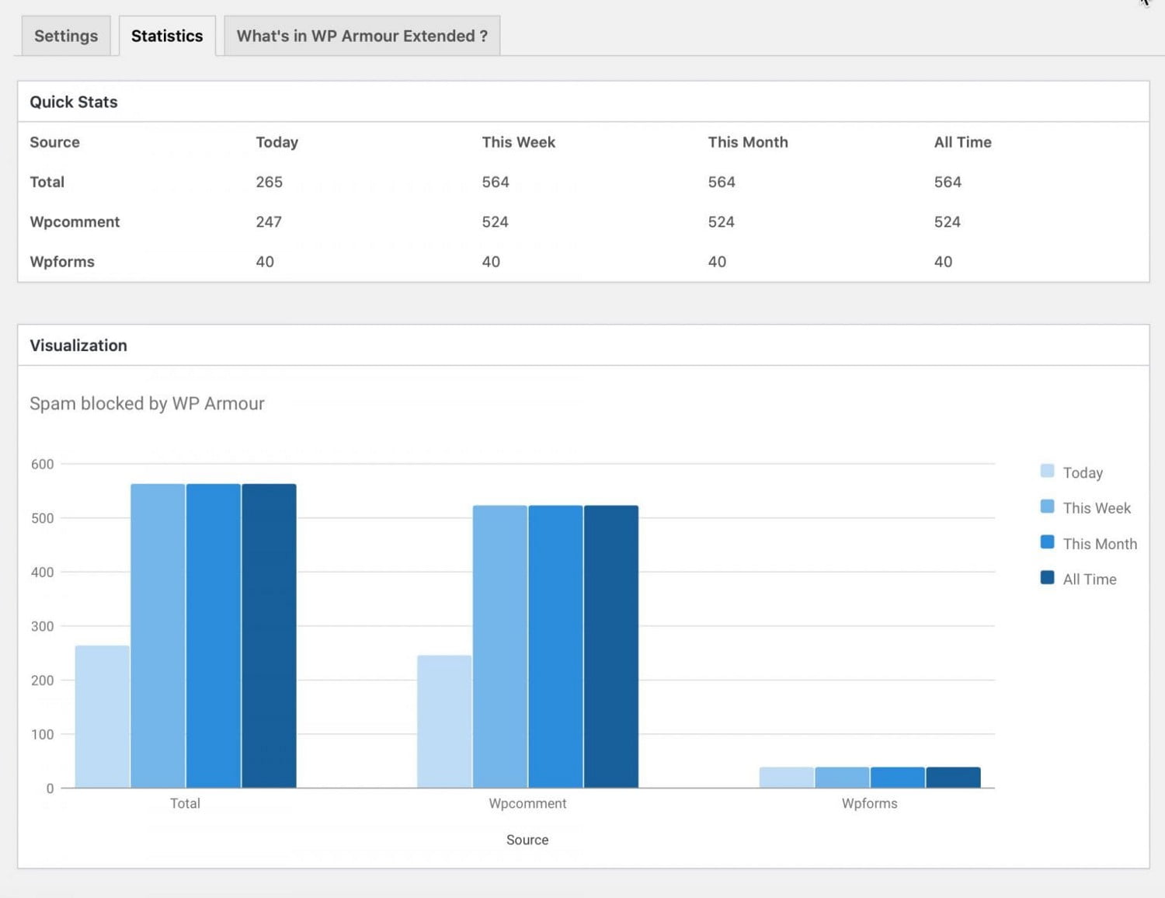Click Wpcomment value 524 under All Time
This screenshot has width=1165, height=898.
[x=947, y=222]
